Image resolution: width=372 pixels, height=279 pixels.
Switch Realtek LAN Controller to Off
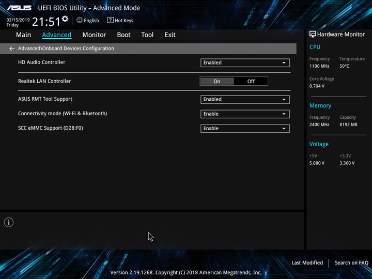[251, 81]
